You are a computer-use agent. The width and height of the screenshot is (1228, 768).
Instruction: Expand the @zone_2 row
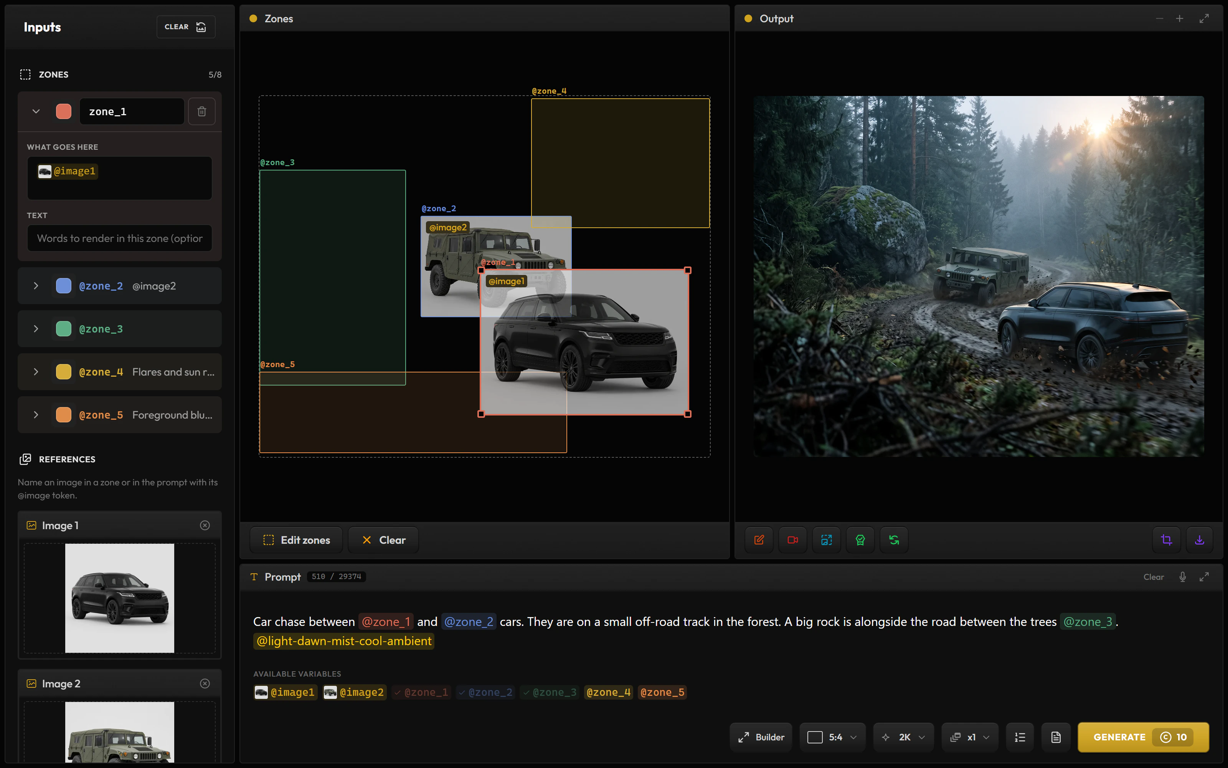[36, 286]
